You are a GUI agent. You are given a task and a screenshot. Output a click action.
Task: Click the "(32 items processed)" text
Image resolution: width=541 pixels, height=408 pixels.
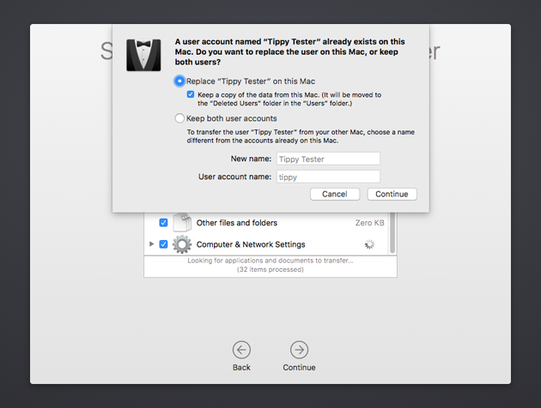click(270, 270)
